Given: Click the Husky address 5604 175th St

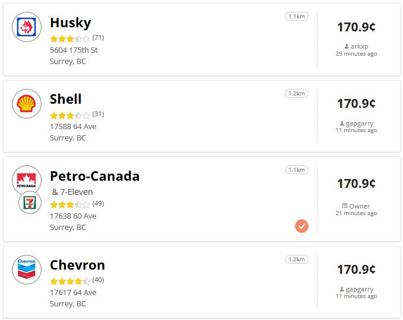Looking at the screenshot, I should click(74, 50).
